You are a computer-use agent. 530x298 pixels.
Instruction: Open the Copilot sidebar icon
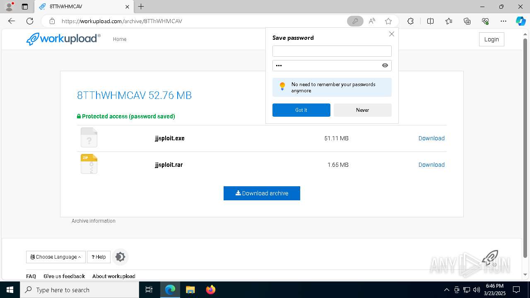(x=520, y=21)
